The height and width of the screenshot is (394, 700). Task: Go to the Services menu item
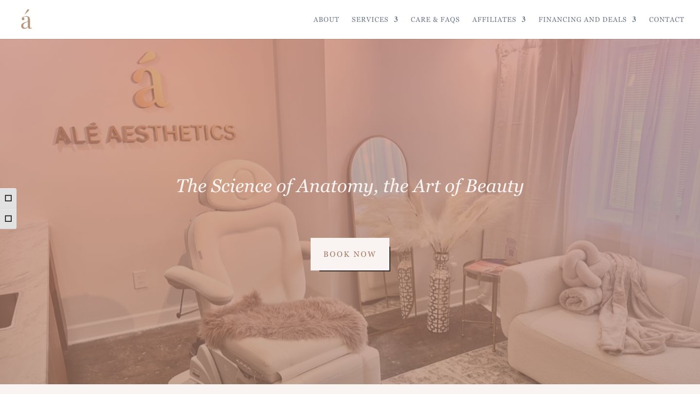click(x=370, y=19)
